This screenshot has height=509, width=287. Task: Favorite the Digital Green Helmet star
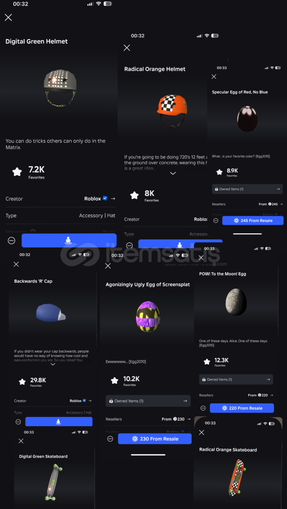click(17, 172)
